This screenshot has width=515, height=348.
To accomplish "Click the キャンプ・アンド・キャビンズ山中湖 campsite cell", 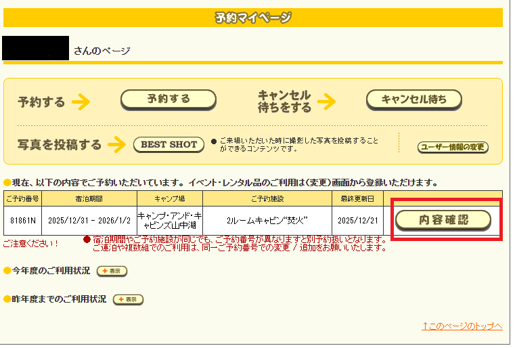I will pyautogui.click(x=170, y=221).
